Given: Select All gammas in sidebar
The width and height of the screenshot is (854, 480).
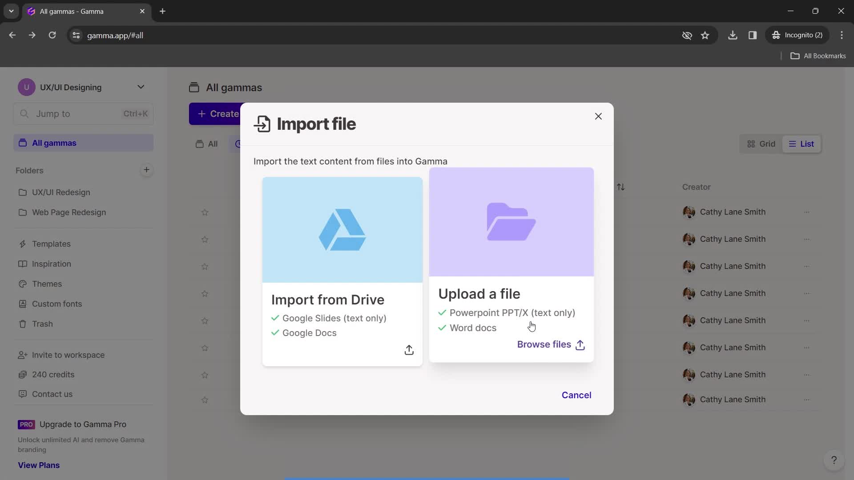Looking at the screenshot, I should pos(83,143).
